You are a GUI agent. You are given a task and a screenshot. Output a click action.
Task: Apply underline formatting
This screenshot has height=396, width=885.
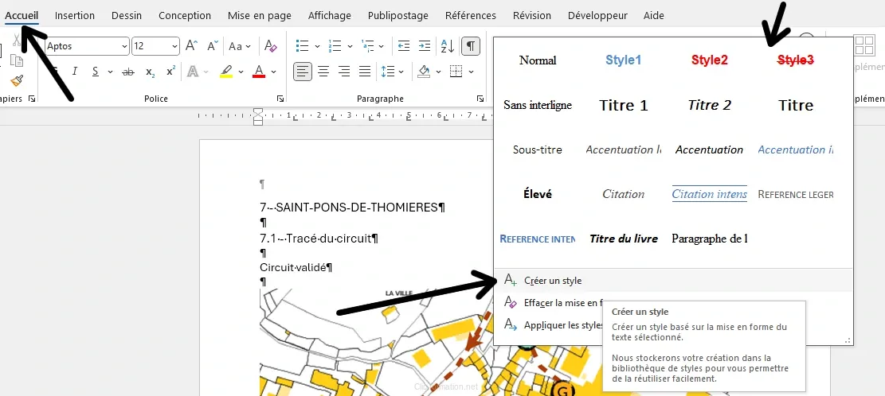click(x=96, y=72)
